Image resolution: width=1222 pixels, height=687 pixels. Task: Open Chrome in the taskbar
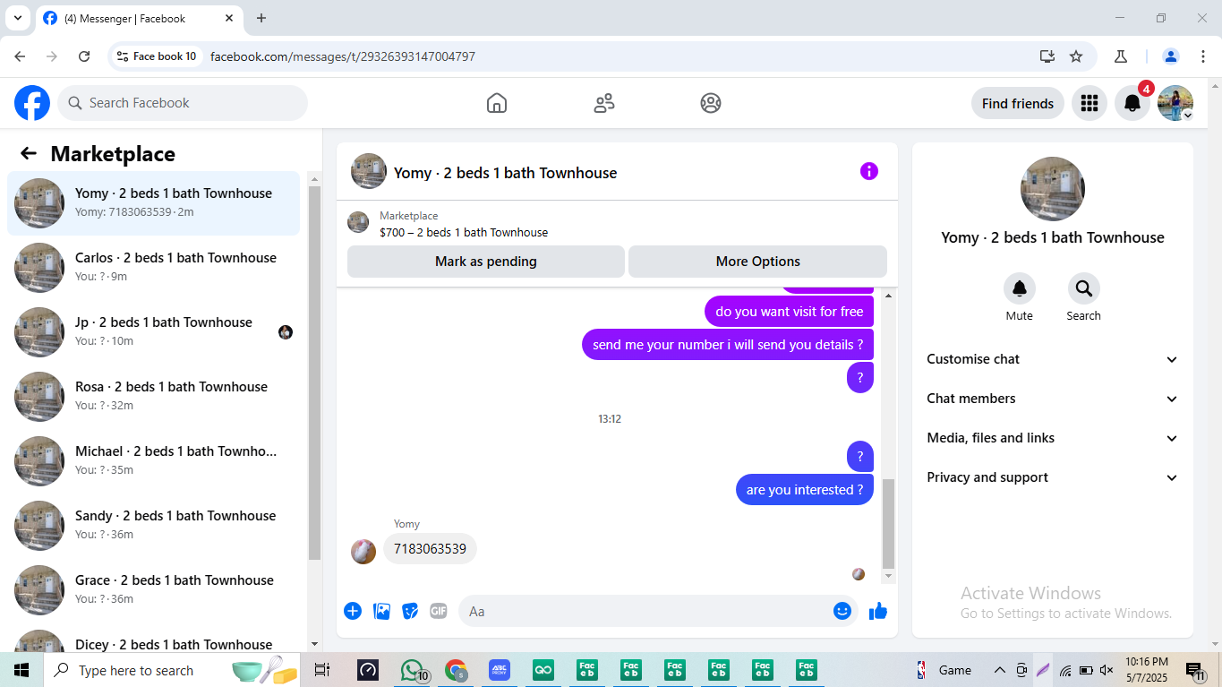[x=457, y=670]
